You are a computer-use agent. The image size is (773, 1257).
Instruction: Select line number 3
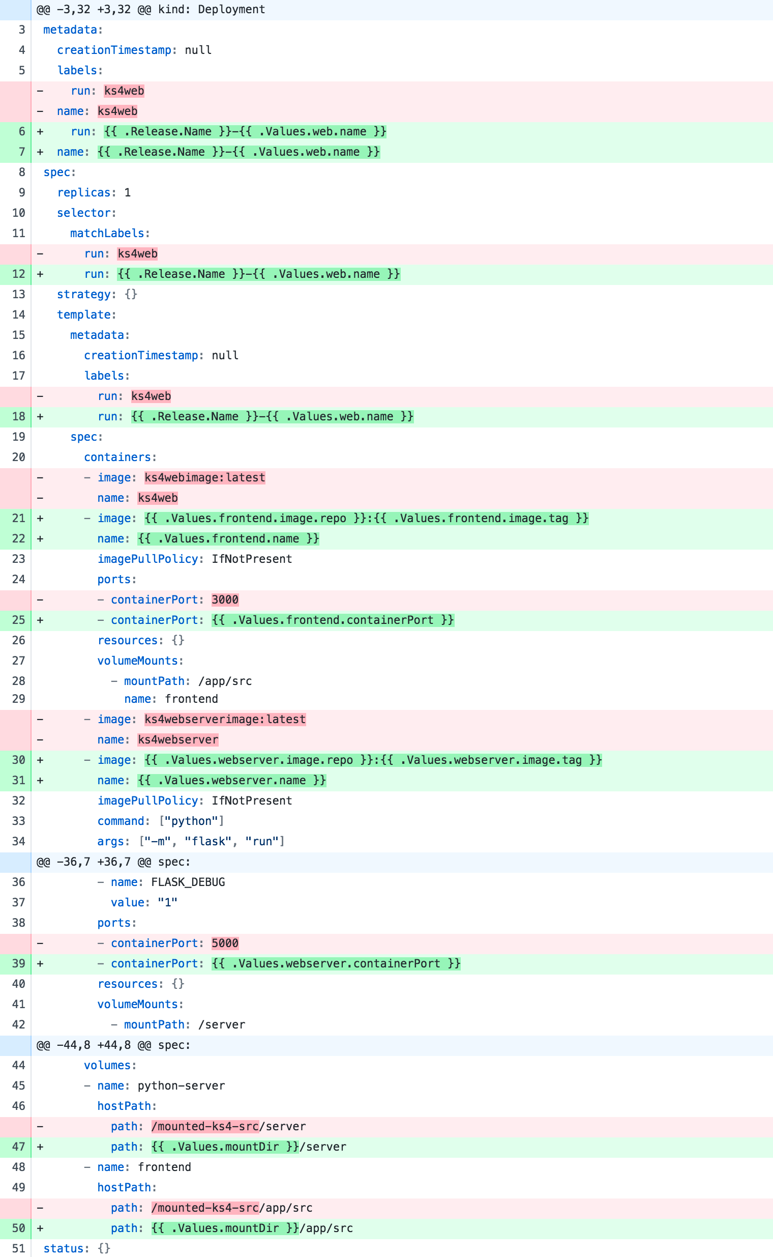pos(21,30)
